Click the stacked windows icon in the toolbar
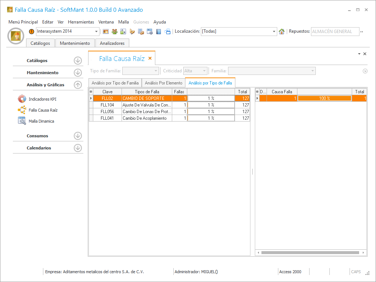This screenshot has height=282, width=376. 167,32
